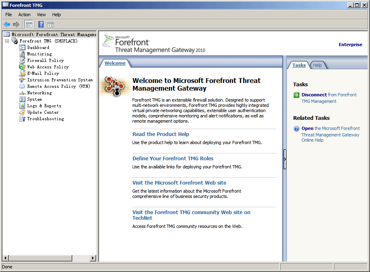Select Troubleshooting tree item
This screenshot has width=370, height=272.
(x=46, y=119)
